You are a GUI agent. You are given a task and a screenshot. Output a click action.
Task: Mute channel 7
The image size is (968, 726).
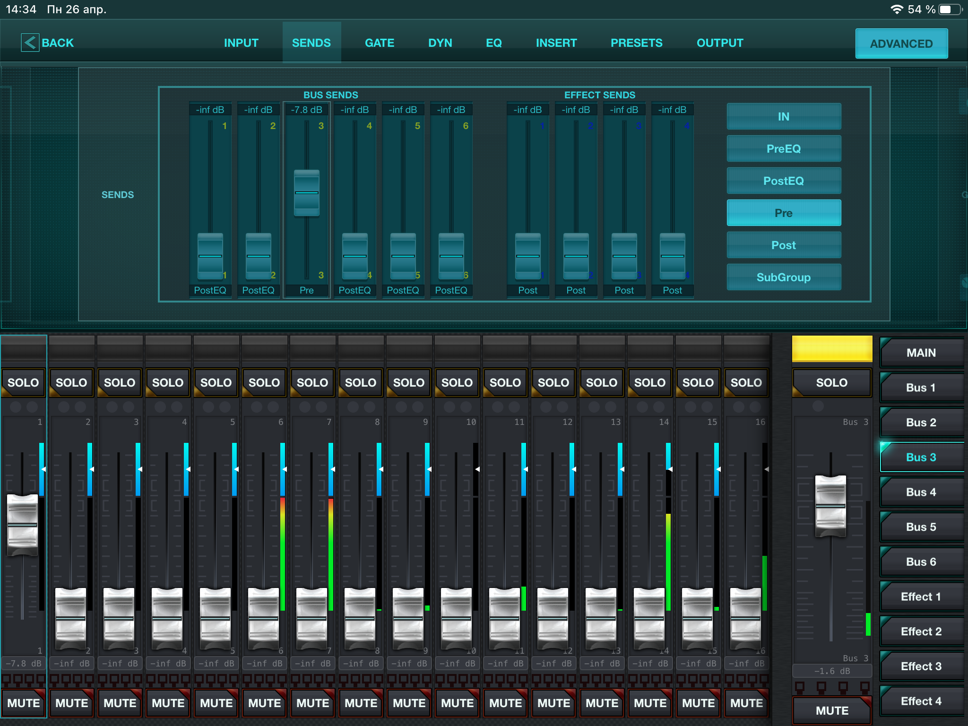(x=312, y=703)
